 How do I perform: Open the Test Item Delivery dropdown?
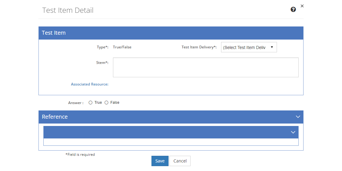point(249,47)
